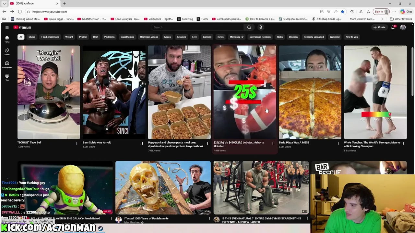The image size is (415, 233).
Task: Open options for "BOUGIE" Taco Bell short
Action: (x=77, y=144)
